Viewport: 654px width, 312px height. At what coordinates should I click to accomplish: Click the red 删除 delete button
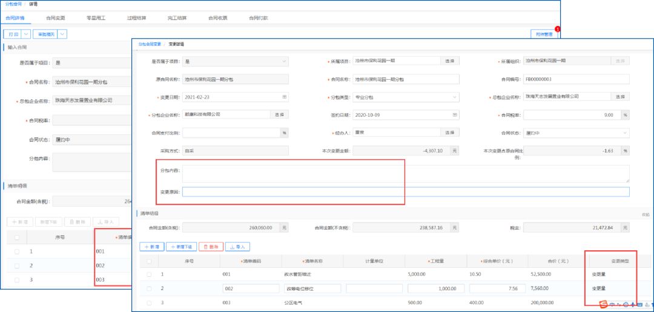(210, 247)
